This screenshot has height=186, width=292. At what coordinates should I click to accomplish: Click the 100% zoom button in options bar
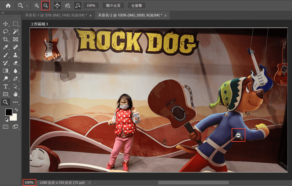click(91, 6)
